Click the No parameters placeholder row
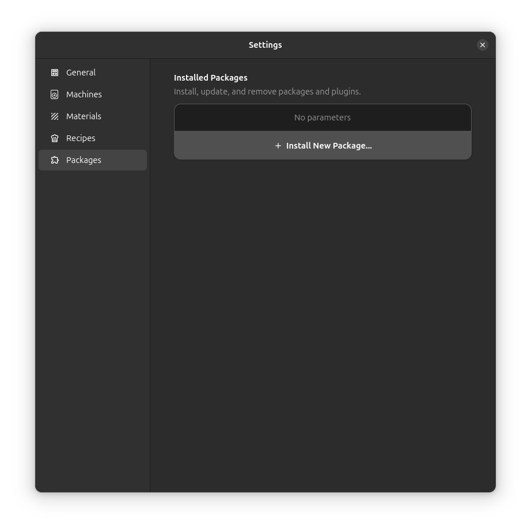The height and width of the screenshot is (531, 531). pyautogui.click(x=323, y=117)
